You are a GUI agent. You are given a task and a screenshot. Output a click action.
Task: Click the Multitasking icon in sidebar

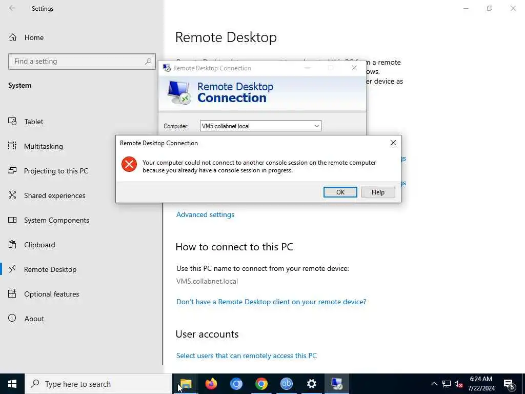pyautogui.click(x=12, y=146)
